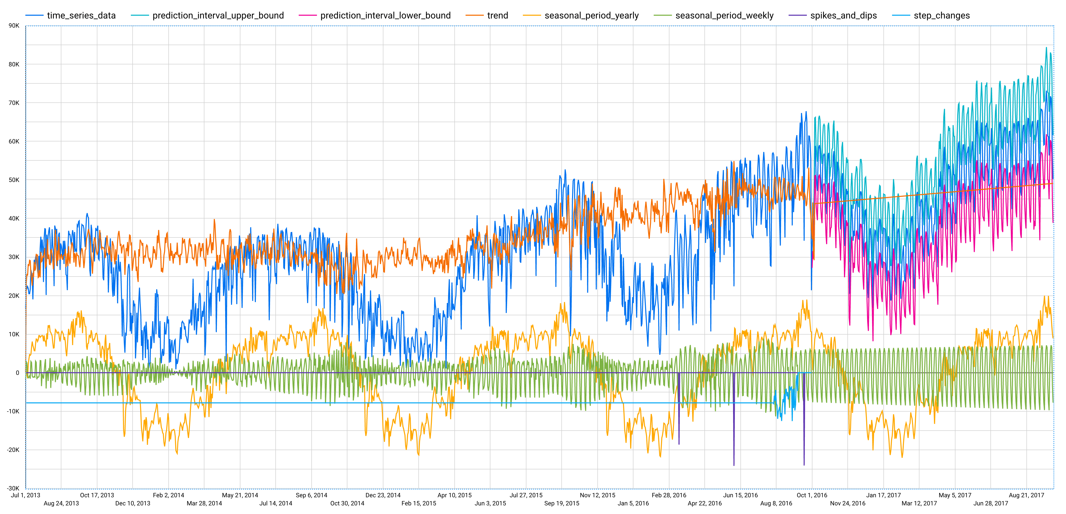Click the Sep 19, 2015 axis label

[x=562, y=503]
